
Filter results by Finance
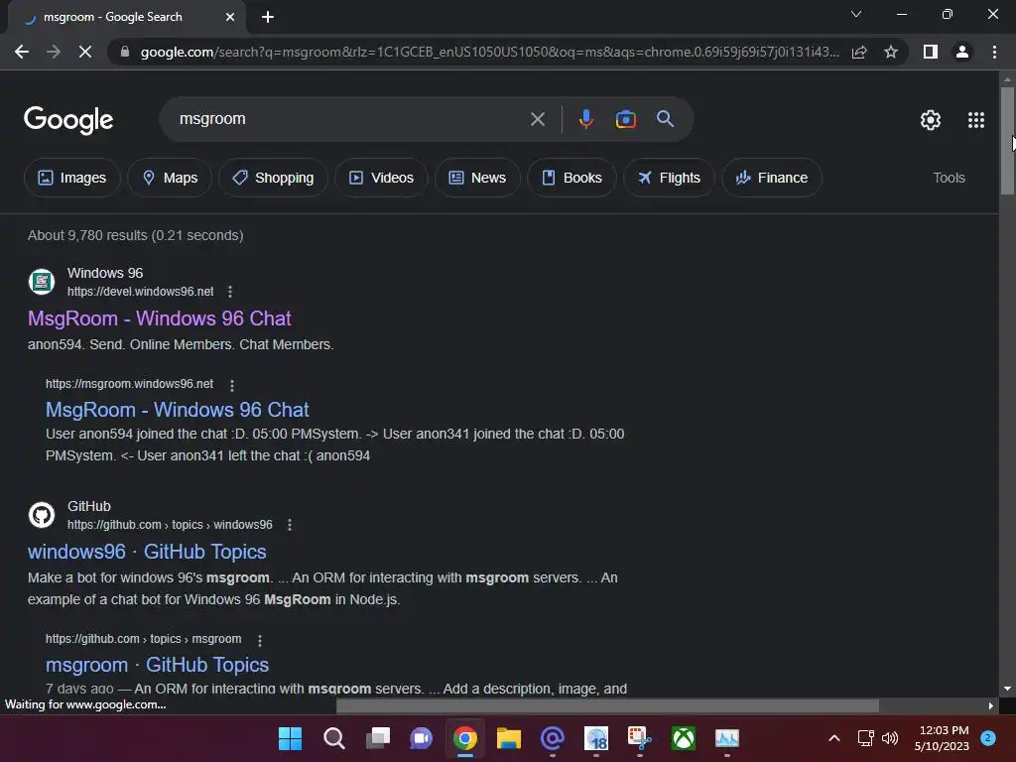772,178
